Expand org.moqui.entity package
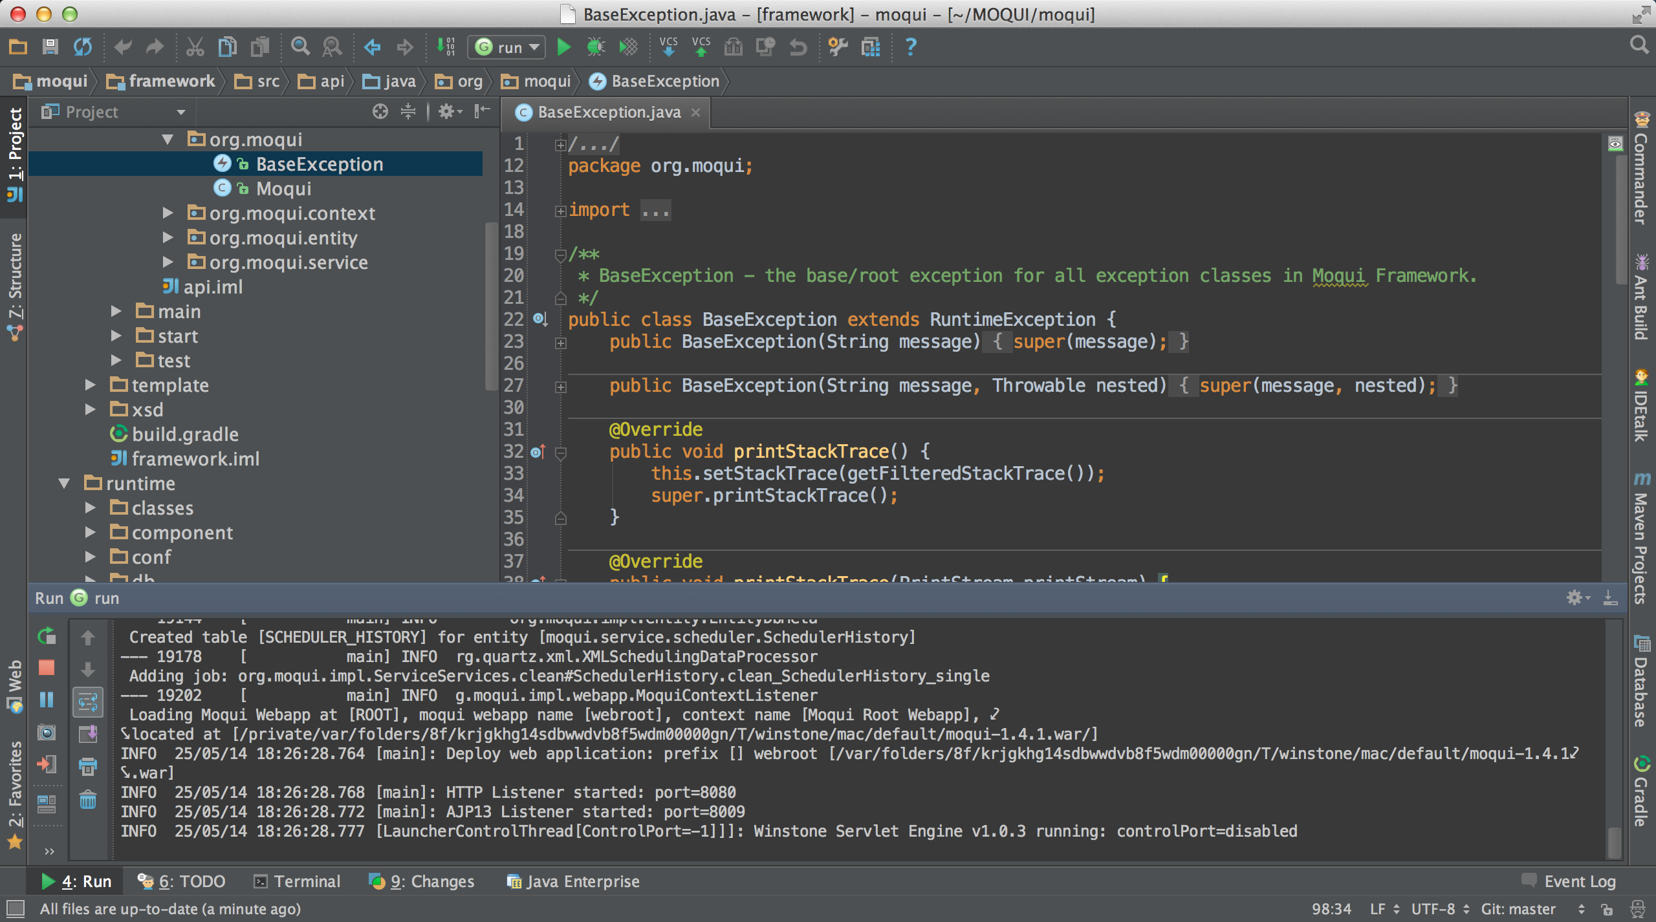The height and width of the screenshot is (922, 1656). point(168,237)
